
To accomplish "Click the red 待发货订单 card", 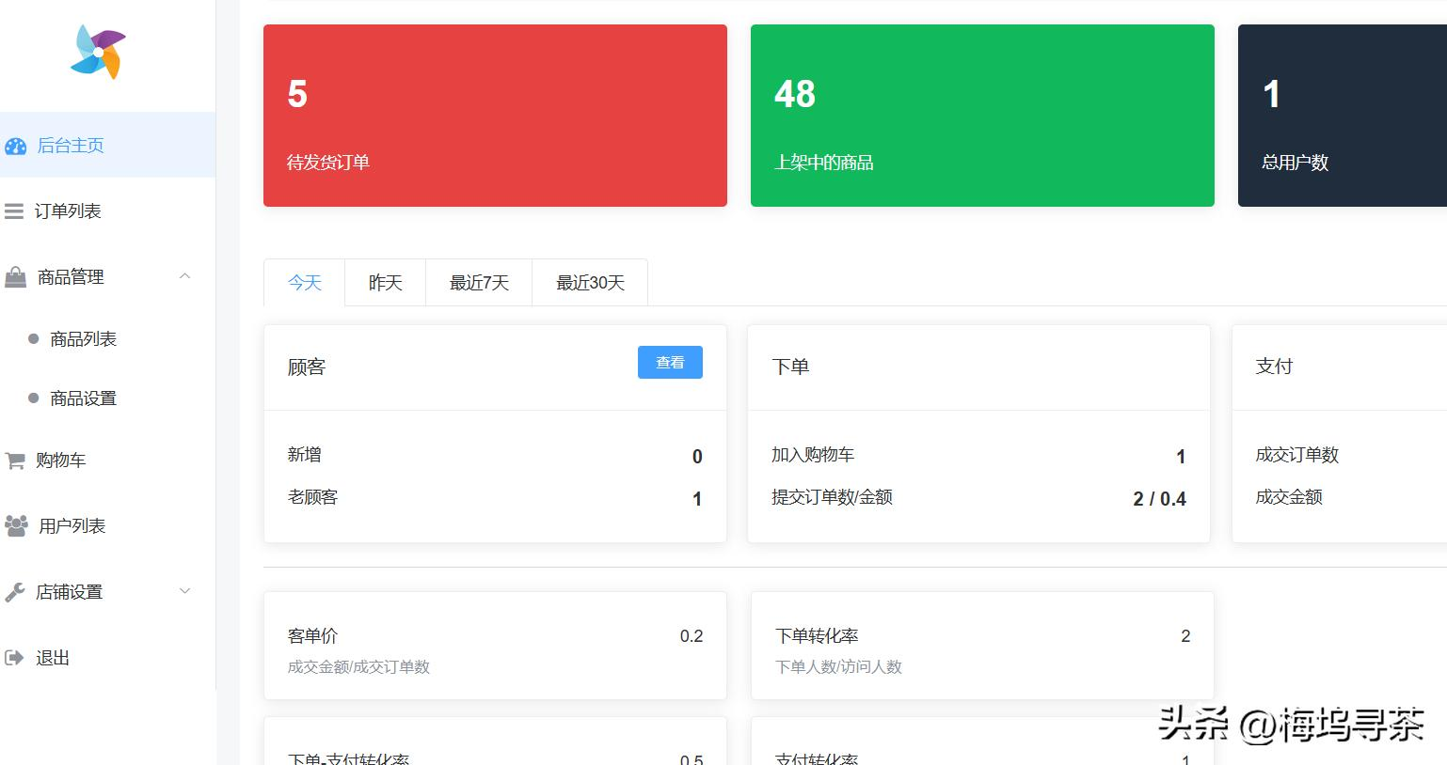I will pos(495,116).
